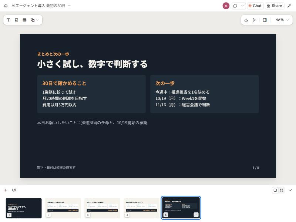Click the request text 本日お願いしたいこと
Viewport: 296px width, 222px height.
tap(57, 123)
